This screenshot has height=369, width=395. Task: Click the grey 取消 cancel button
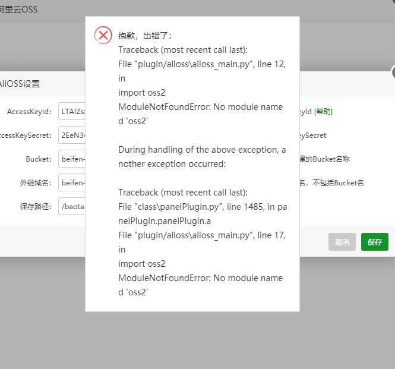pos(342,242)
